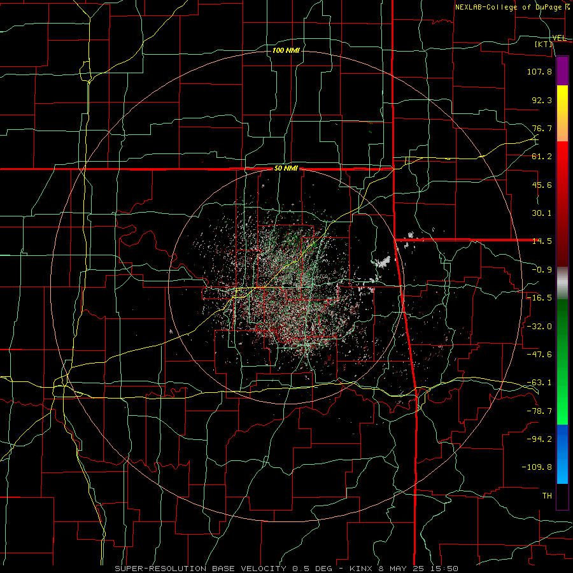Click the 30.1 velocity scale value
The image size is (573, 573).
[542, 213]
